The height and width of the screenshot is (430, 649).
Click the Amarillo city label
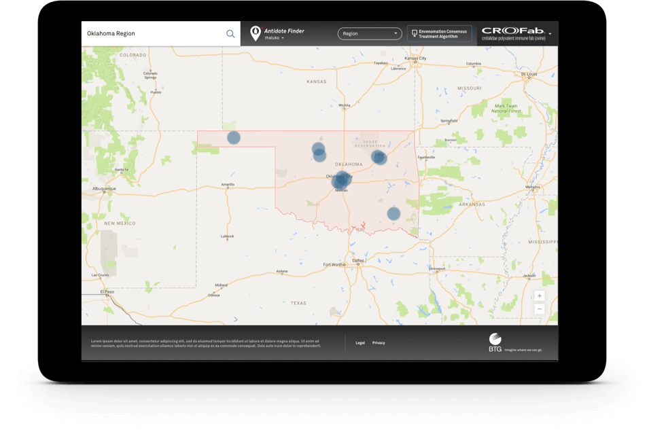(228, 185)
